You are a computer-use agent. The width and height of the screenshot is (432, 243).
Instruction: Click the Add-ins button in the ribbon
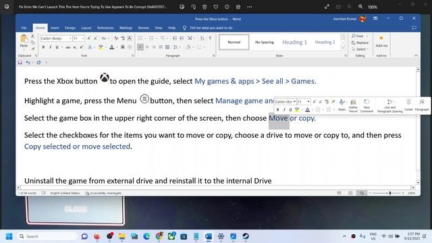tap(381, 41)
